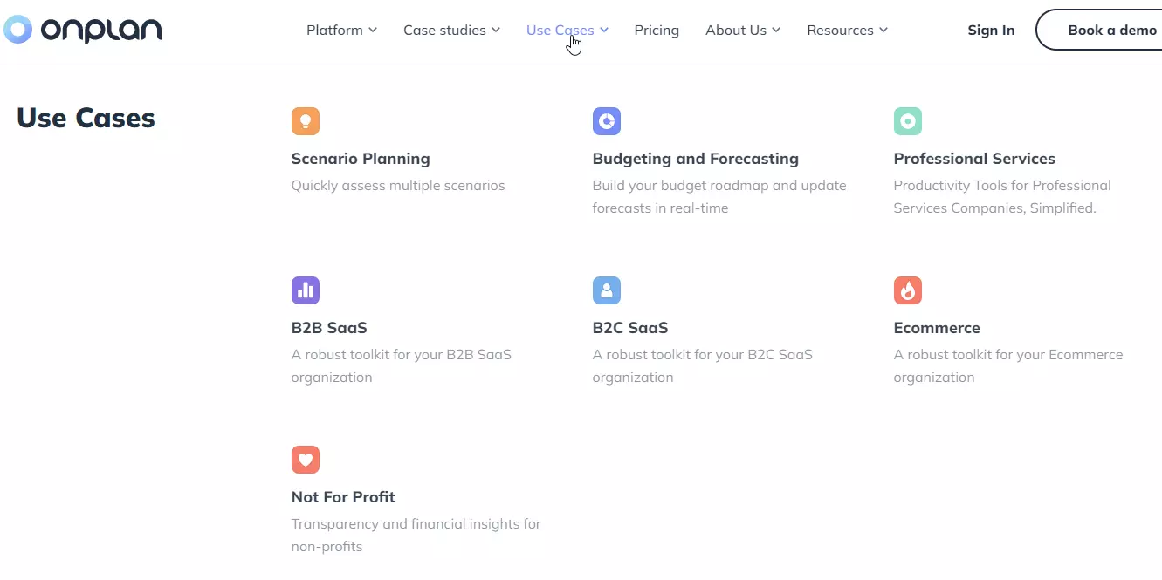Click the OnPlan logo
1162x580 pixels.
pyautogui.click(x=82, y=30)
